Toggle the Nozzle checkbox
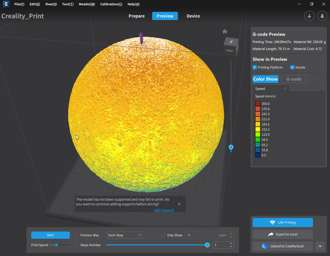The image size is (330, 256). (x=292, y=67)
